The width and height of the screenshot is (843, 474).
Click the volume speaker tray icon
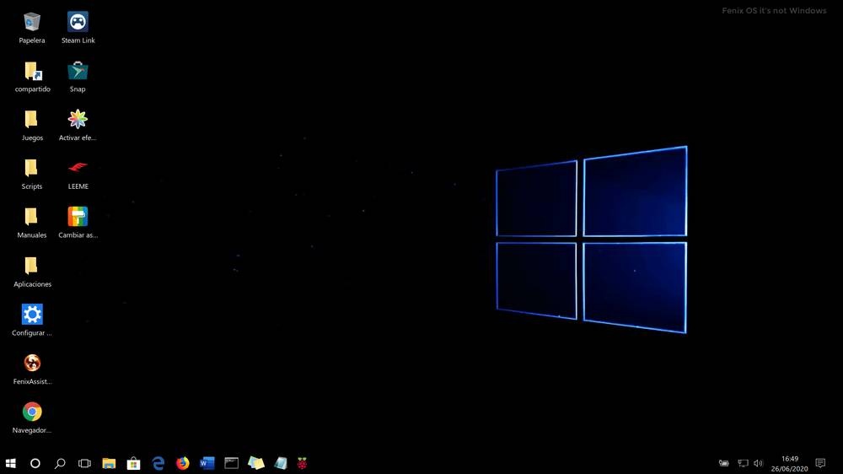[x=758, y=463]
